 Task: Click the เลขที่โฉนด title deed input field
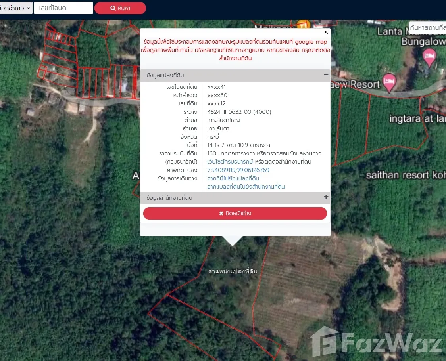click(63, 8)
